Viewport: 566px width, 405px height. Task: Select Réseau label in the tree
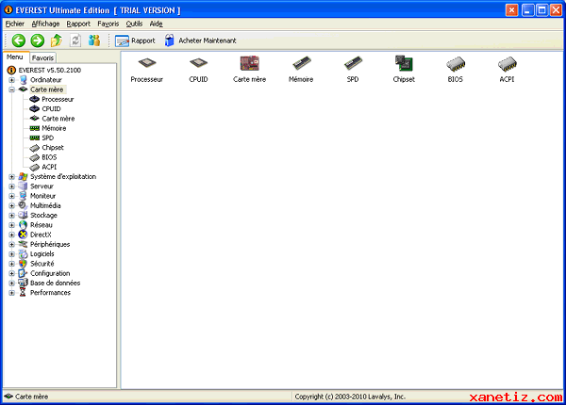42,225
